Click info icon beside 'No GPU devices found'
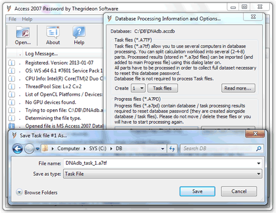The width and height of the screenshot is (276, 213). pyautogui.click(x=12, y=102)
